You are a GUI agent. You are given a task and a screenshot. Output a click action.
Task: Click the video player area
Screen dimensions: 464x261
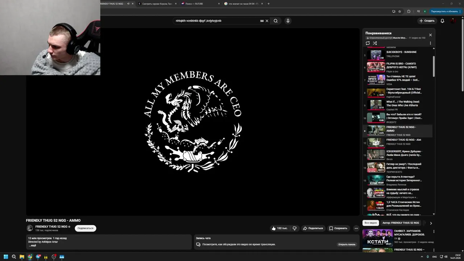click(193, 122)
